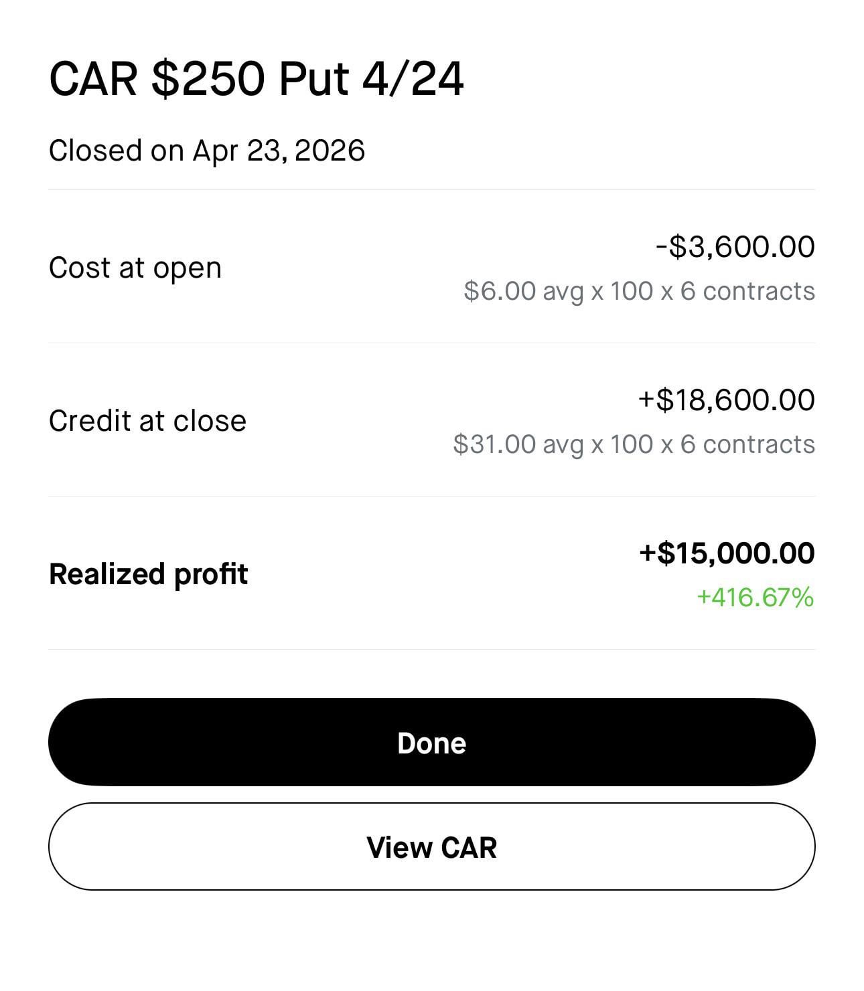Click the CAR ticker in the title
Viewport: 864px width, 991px height.
pos(93,79)
